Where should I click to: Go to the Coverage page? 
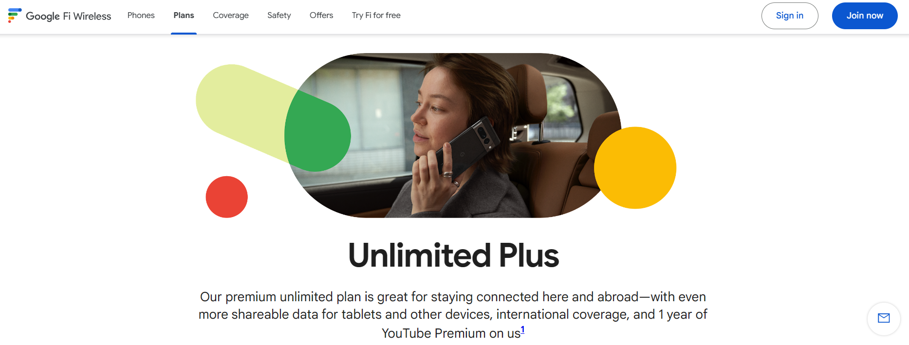coord(231,16)
